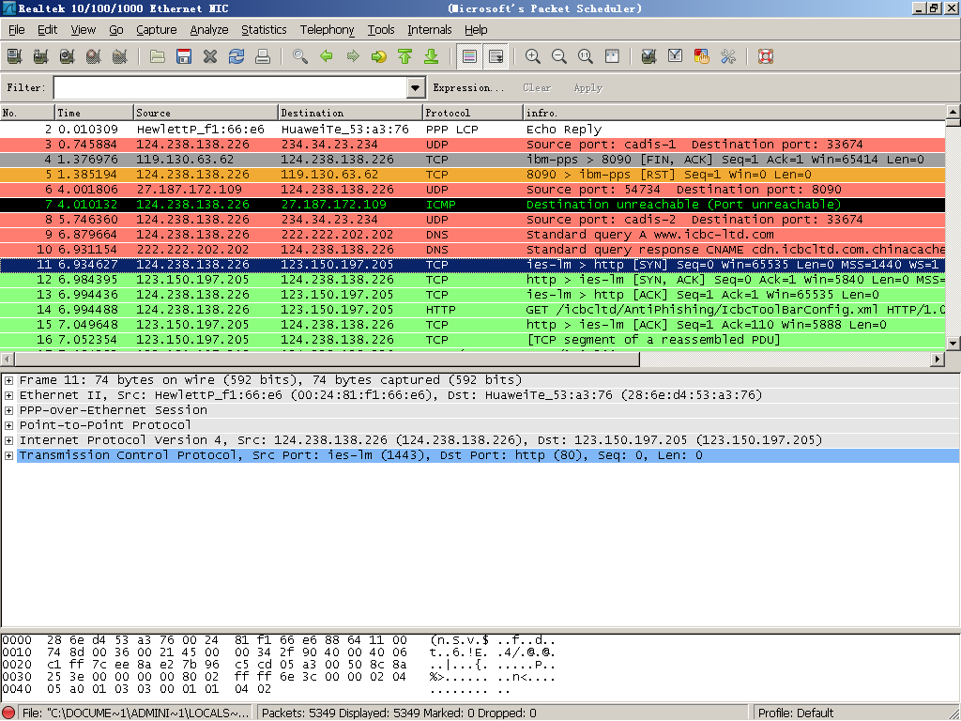Open the capture interfaces list icon

tap(15, 56)
